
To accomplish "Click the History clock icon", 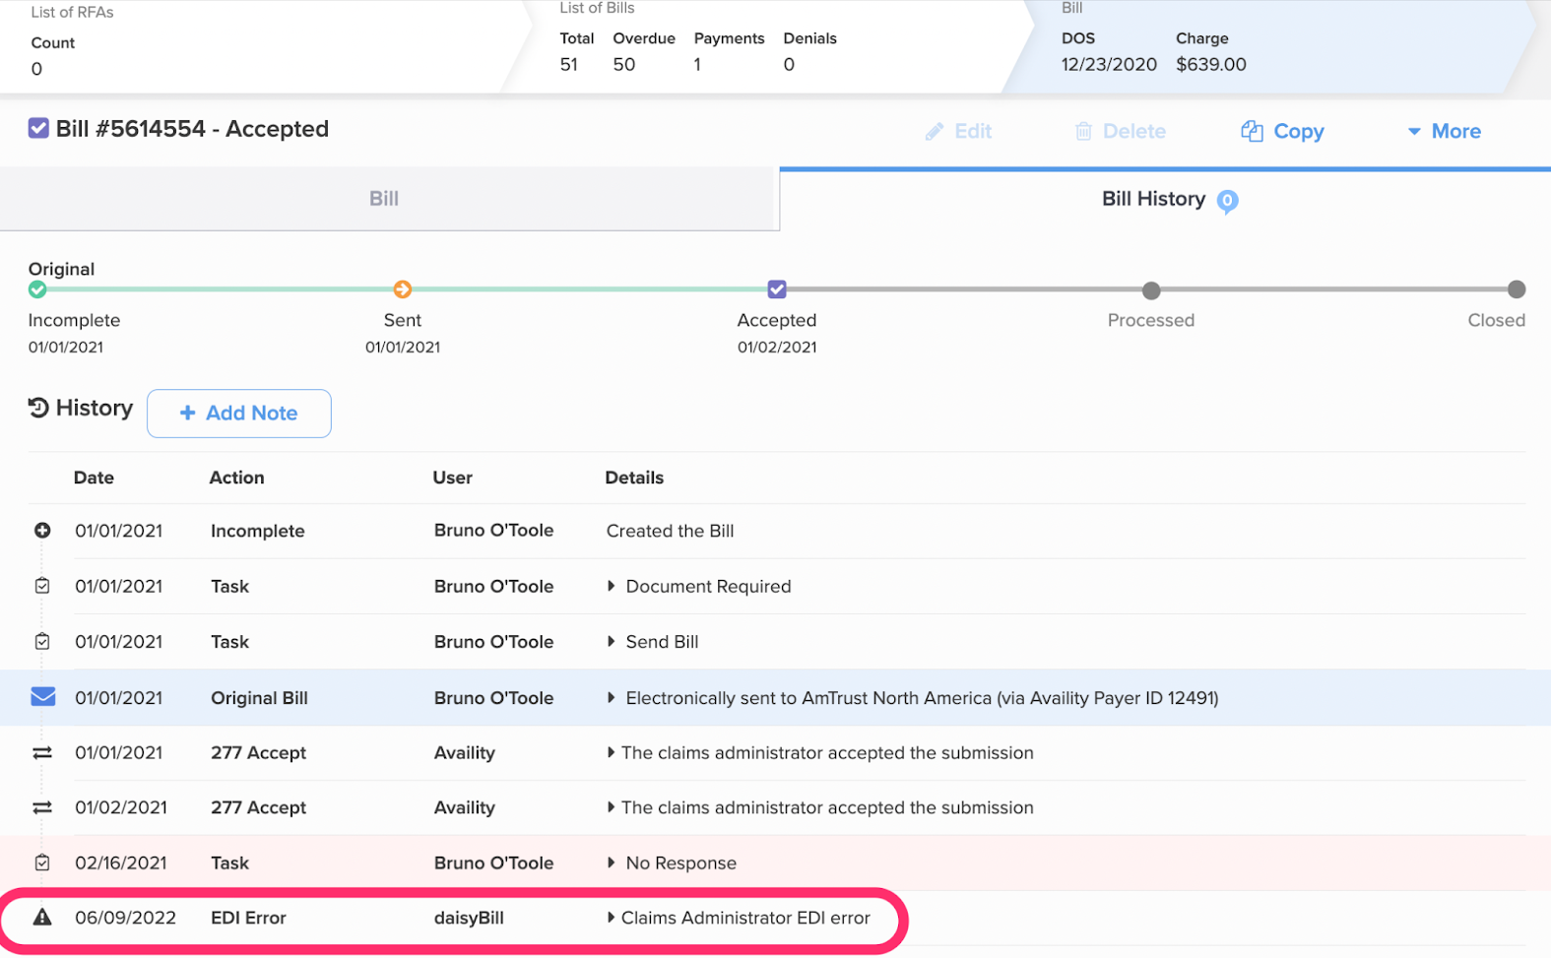I will tap(38, 408).
